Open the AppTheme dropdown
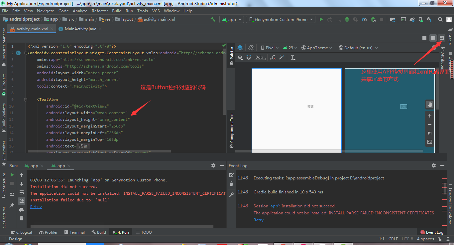The height and width of the screenshot is (245, 454). pos(316,48)
